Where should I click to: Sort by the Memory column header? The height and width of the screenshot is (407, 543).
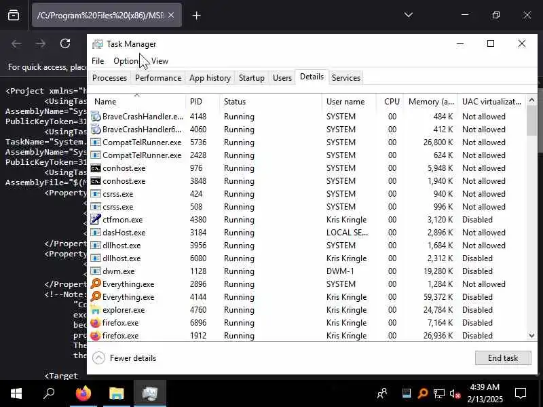(431, 101)
